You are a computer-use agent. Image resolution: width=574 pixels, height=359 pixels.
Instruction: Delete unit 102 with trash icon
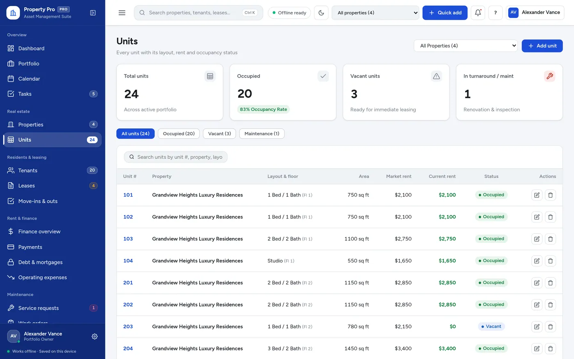tap(551, 217)
